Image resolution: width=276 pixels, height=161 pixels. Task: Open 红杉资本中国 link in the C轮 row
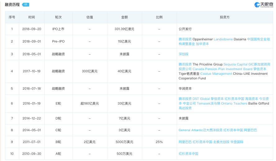click(233, 130)
